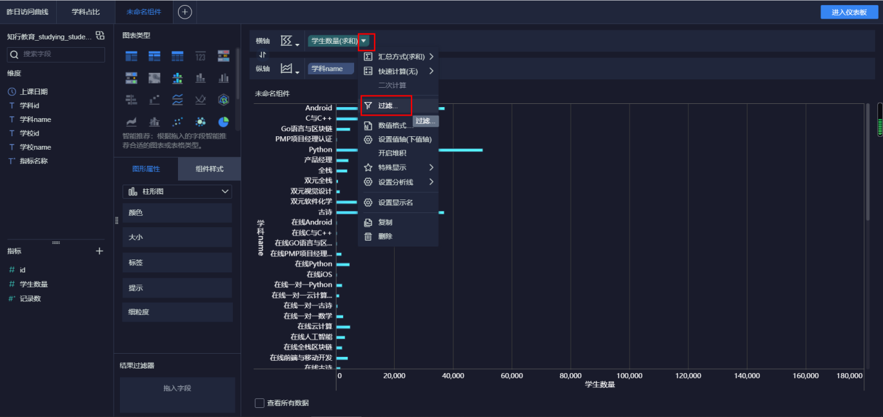Pick the blue-green partitioned column chart type

click(x=177, y=78)
